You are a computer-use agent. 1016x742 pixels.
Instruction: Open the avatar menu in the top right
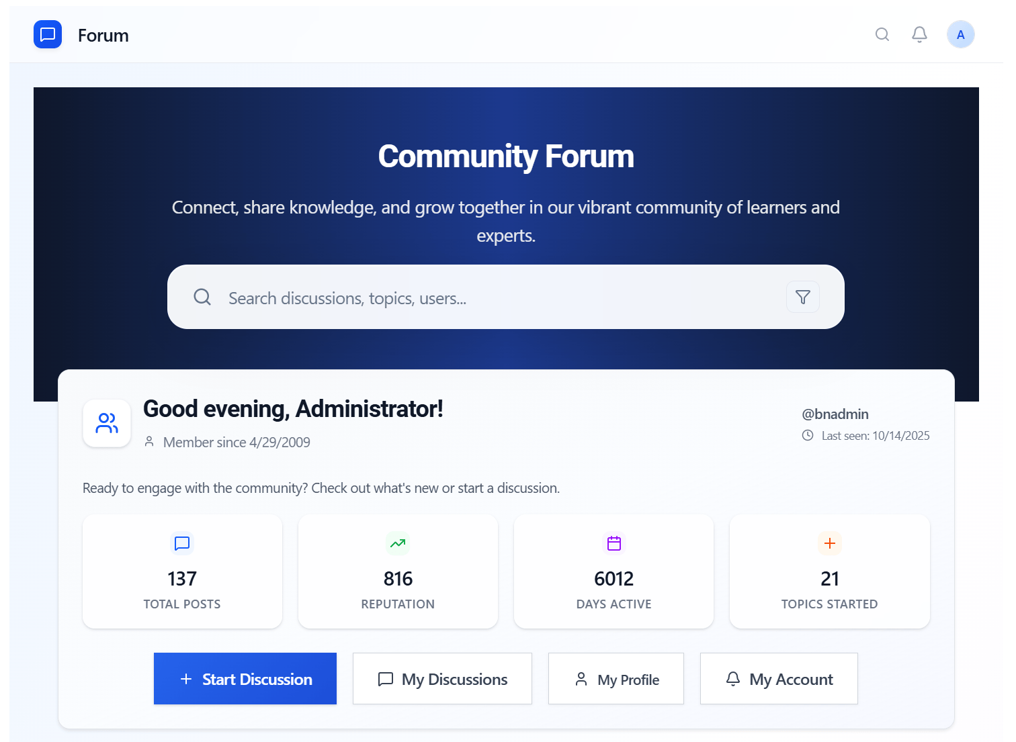pos(960,34)
